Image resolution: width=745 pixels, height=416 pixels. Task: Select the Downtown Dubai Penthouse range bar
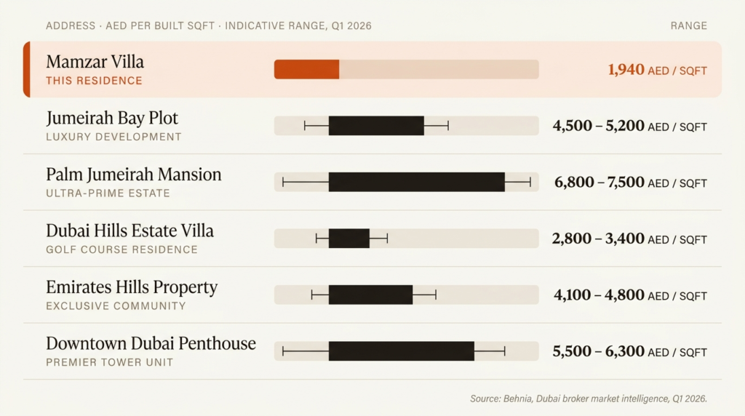[402, 351]
